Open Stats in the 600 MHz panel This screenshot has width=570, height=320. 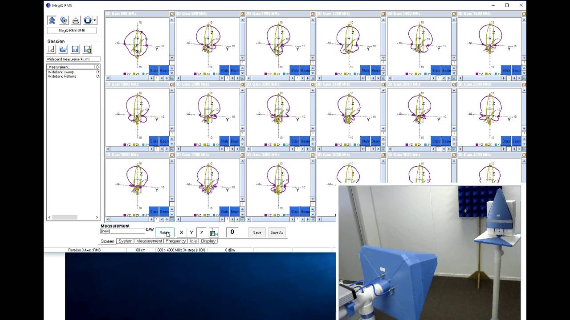tap(154, 70)
